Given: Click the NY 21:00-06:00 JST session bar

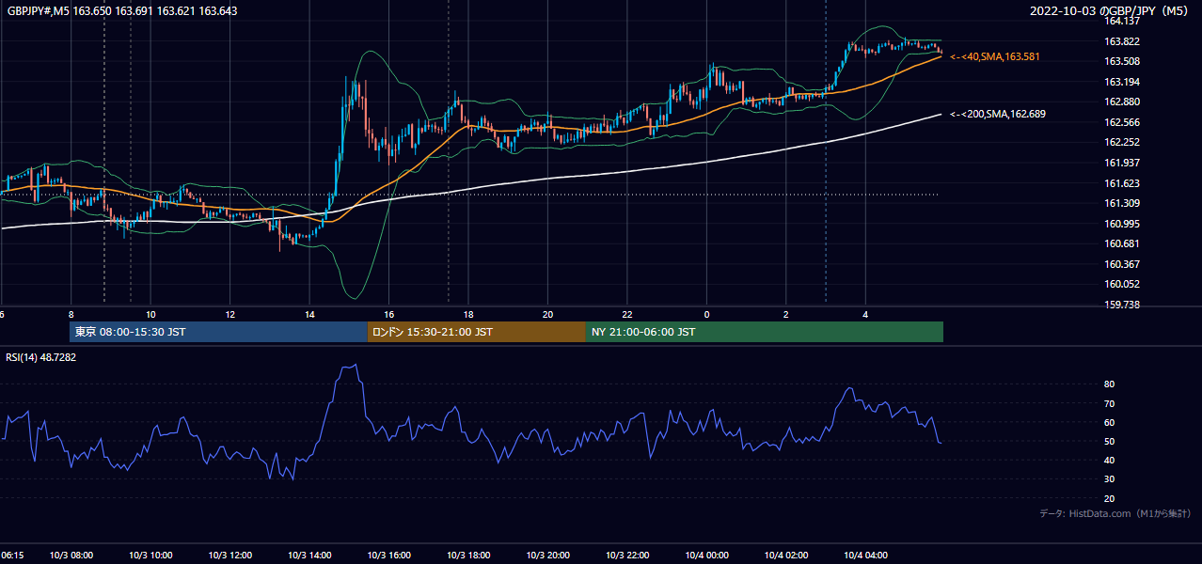Looking at the screenshot, I should (x=765, y=332).
